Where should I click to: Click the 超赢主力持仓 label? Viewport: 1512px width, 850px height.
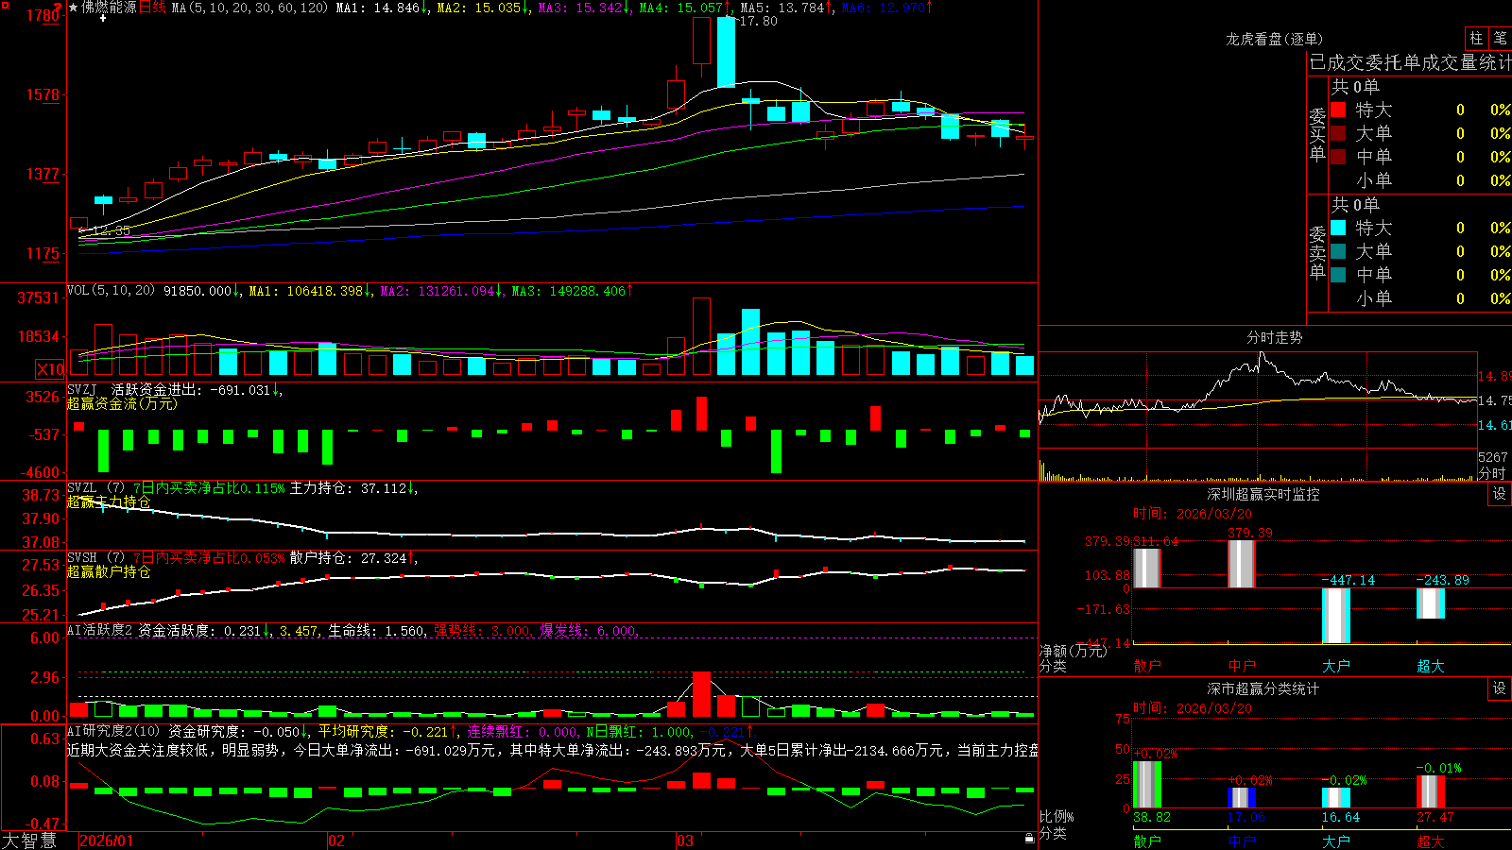click(109, 501)
